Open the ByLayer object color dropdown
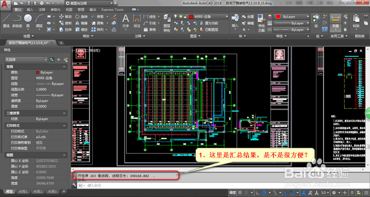 click(x=291, y=17)
